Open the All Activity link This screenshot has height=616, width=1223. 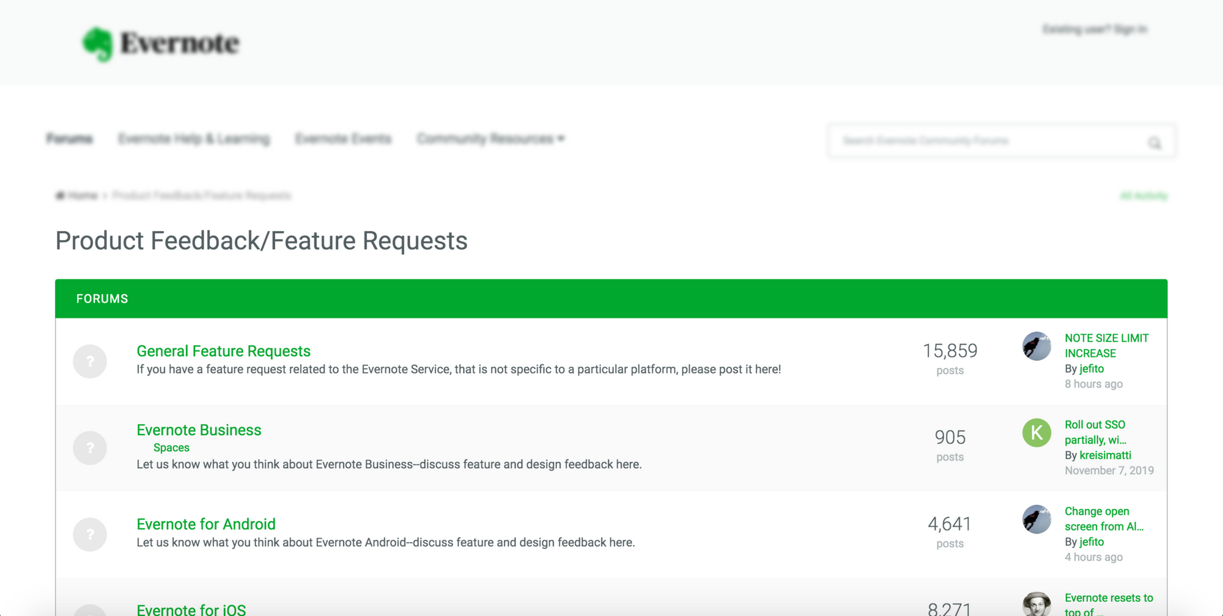point(1144,196)
